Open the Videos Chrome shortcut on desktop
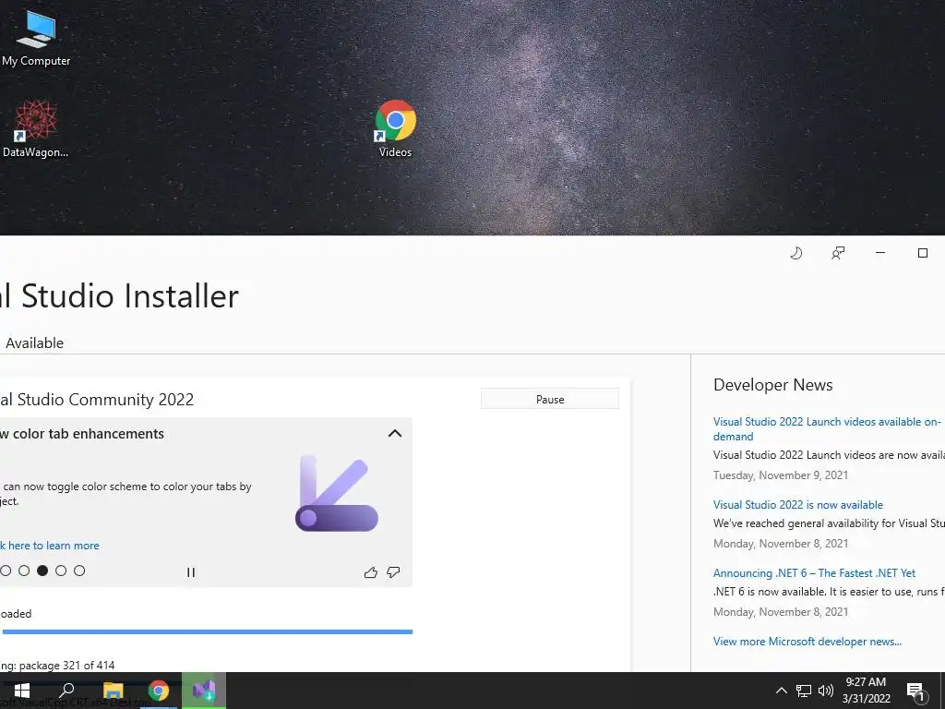Image resolution: width=945 pixels, height=709 pixels. (x=395, y=129)
